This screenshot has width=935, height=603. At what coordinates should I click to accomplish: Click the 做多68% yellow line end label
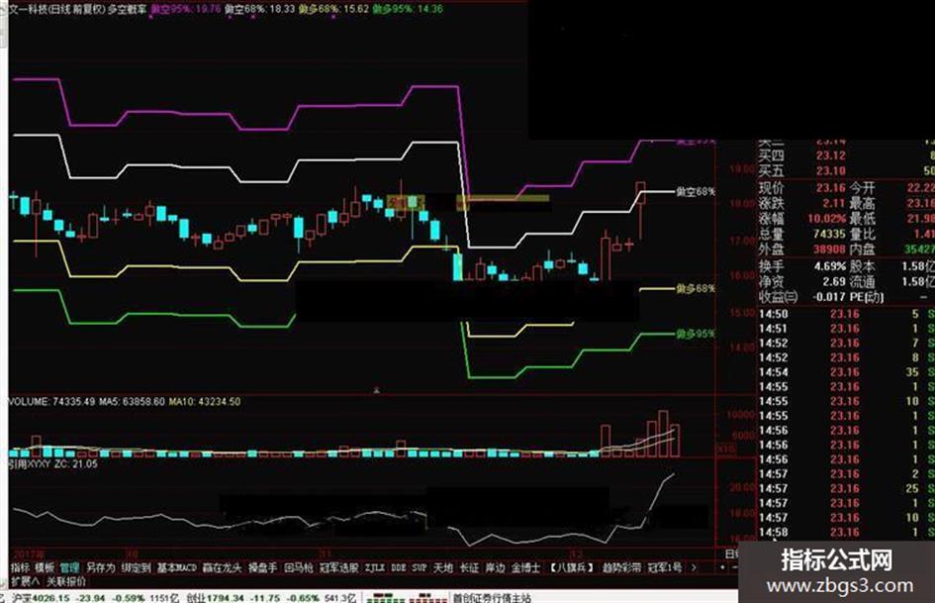click(x=696, y=288)
